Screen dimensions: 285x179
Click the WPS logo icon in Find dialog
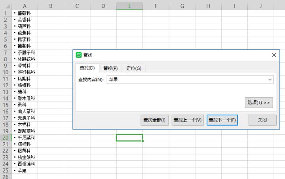[79, 55]
